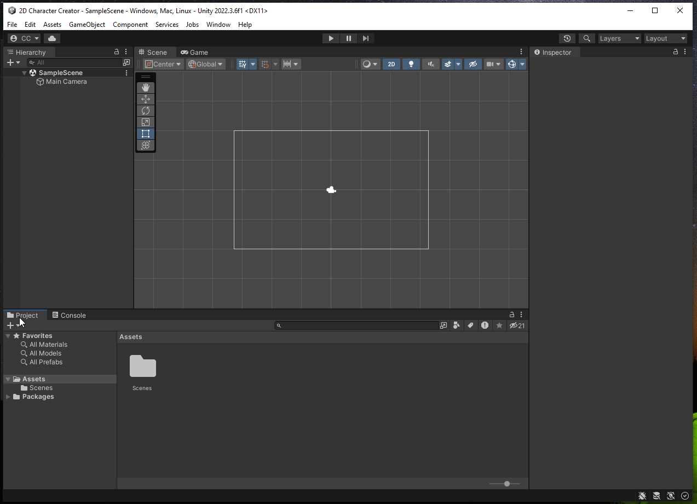Select the Scale tool
The width and height of the screenshot is (697, 504).
click(x=145, y=122)
